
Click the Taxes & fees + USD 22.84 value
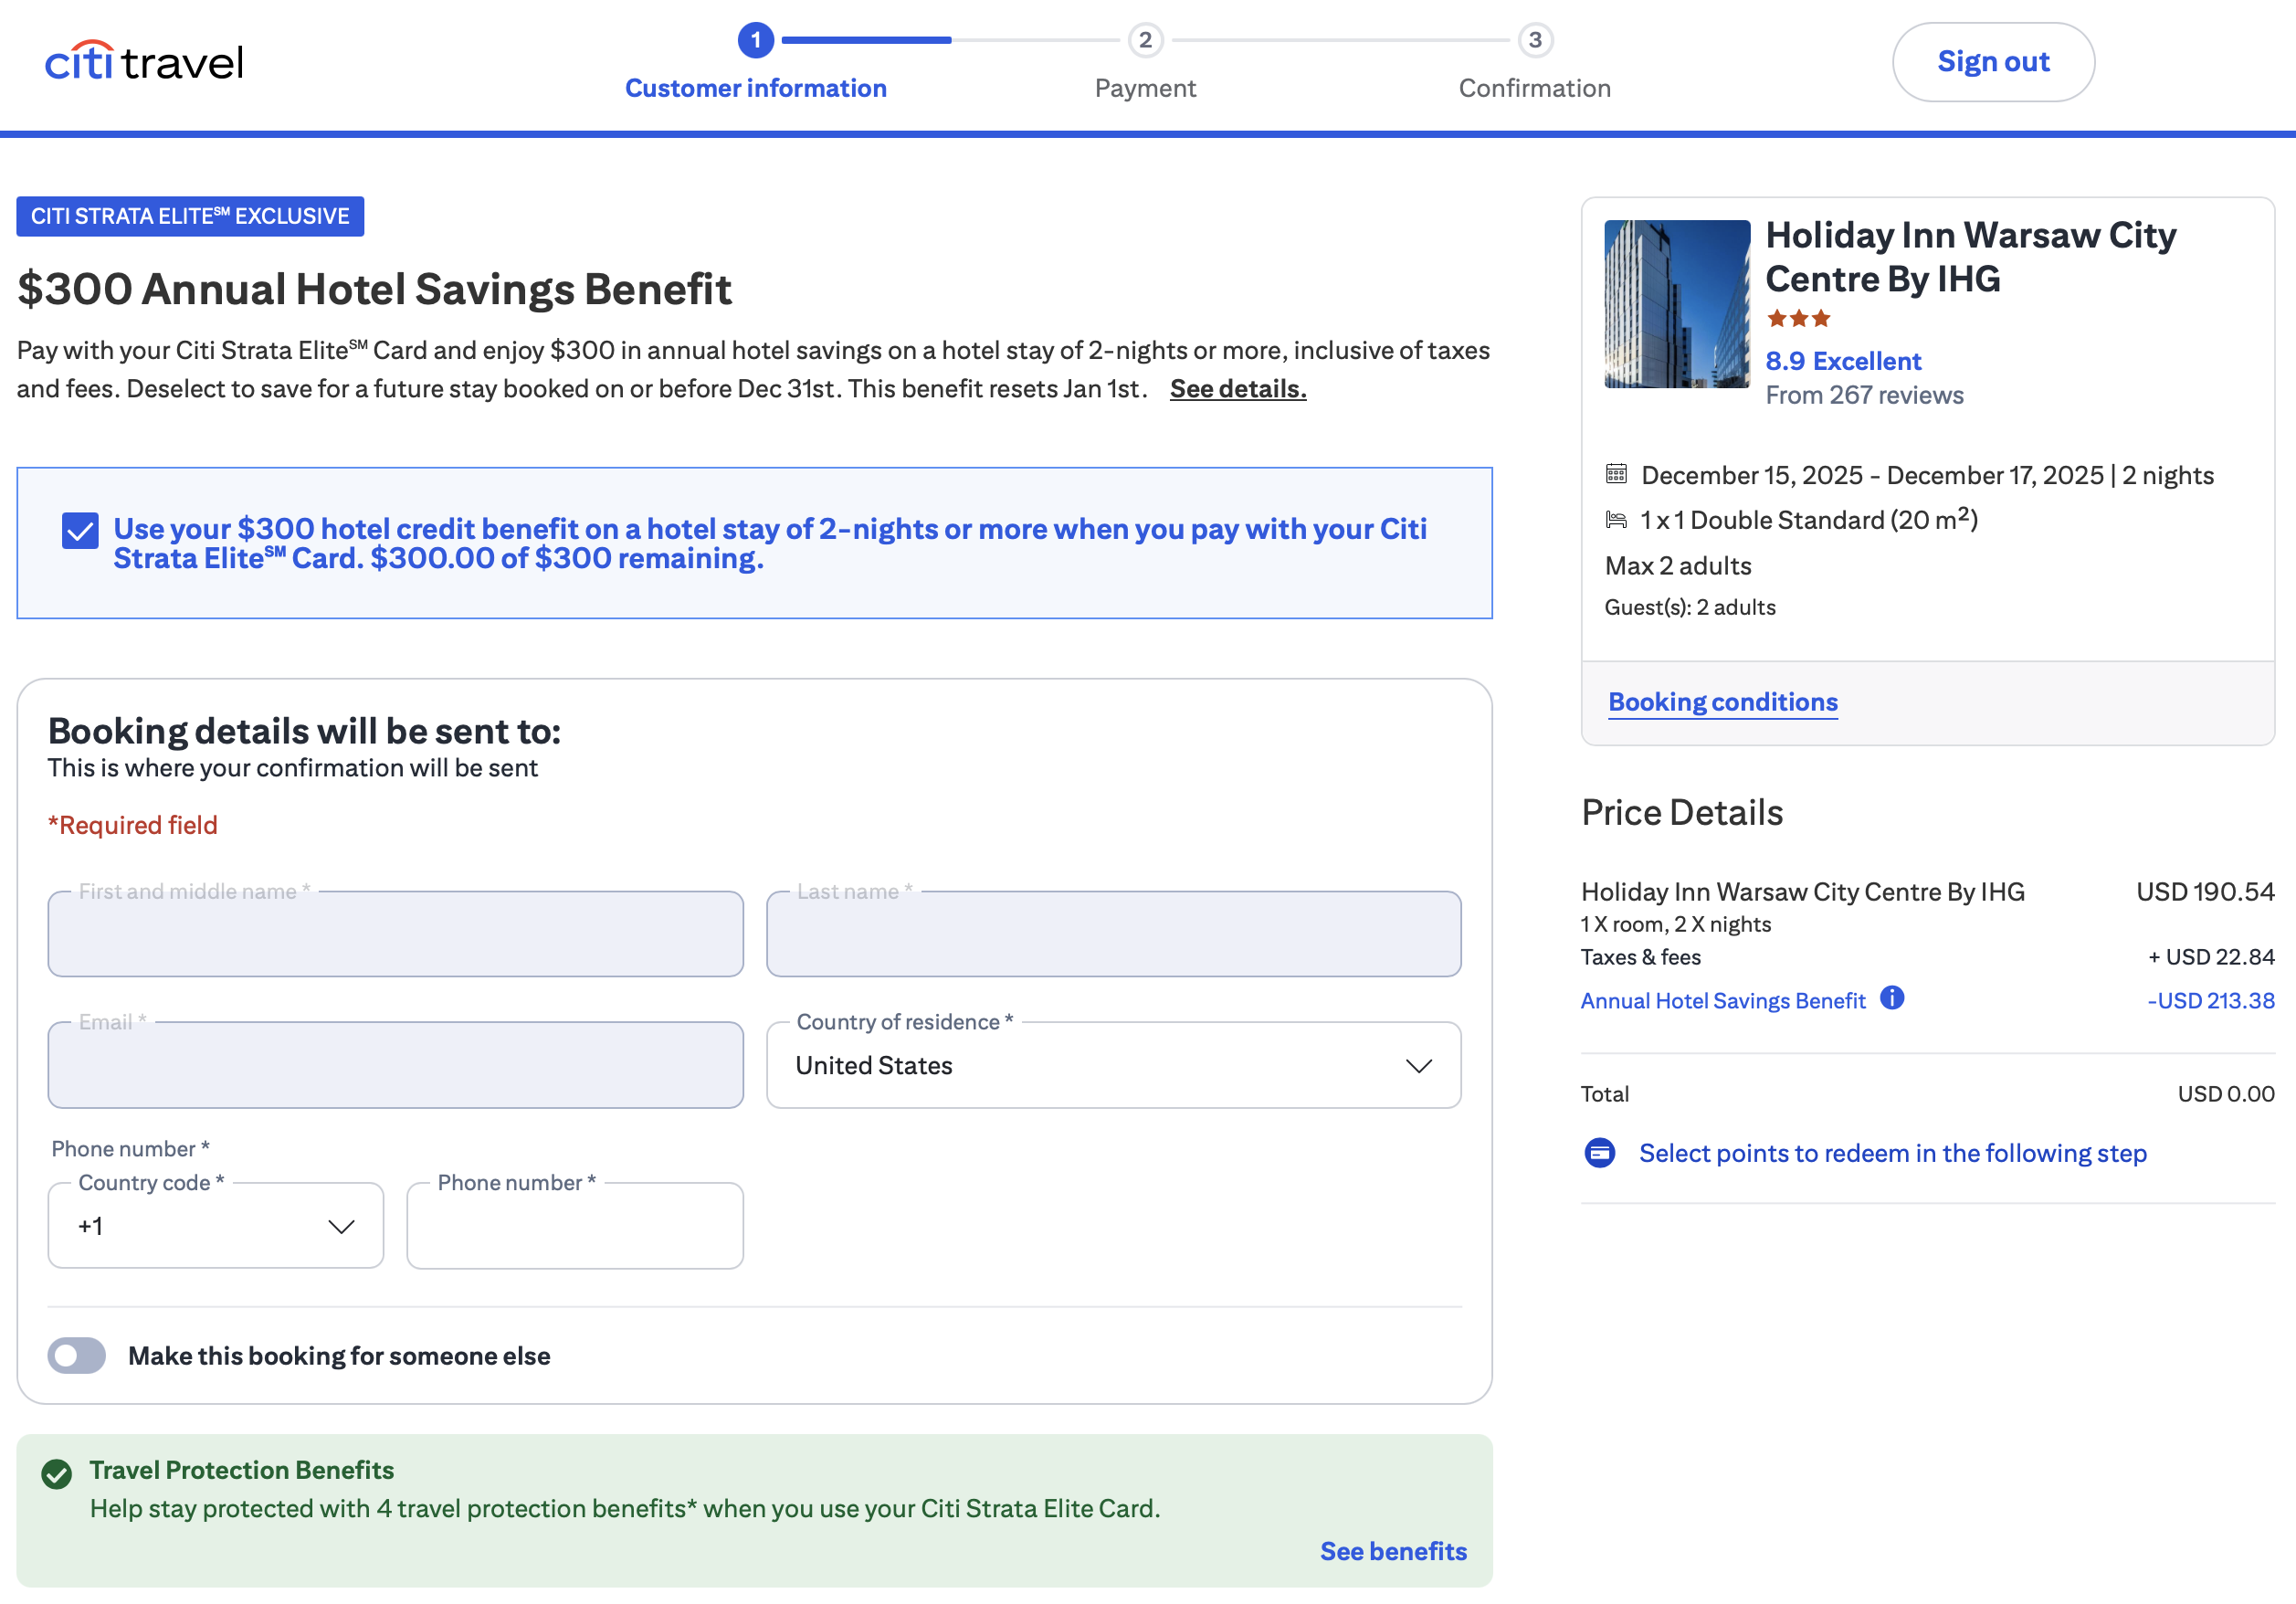(x=2211, y=957)
